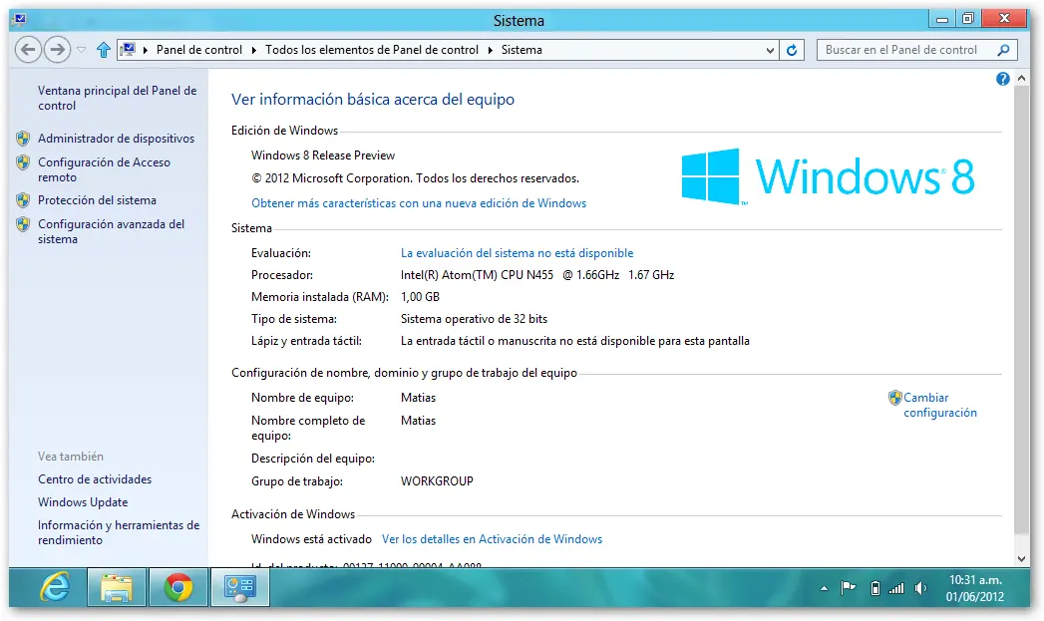
Task: Click shield icon next to Cambiar configuración
Action: [x=894, y=398]
